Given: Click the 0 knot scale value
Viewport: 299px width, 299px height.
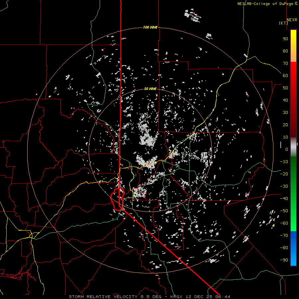Looking at the screenshot, I should (x=287, y=149).
